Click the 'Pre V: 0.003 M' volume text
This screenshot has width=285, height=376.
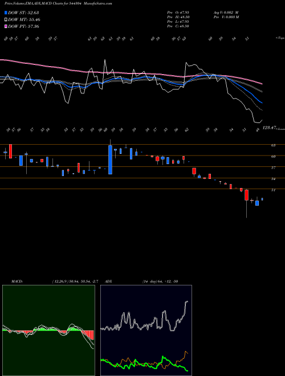coord(226,17)
